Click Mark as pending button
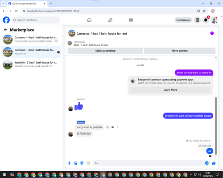Image resolution: width=223 pixels, height=178 pixels. (x=105, y=51)
